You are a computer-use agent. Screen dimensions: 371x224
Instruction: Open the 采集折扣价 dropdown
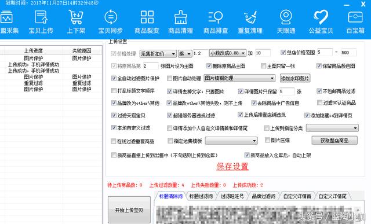pyautogui.click(x=158, y=54)
